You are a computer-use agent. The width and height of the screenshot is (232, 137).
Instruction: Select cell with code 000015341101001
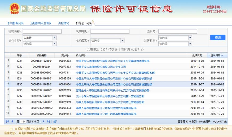[x=42, y=79]
